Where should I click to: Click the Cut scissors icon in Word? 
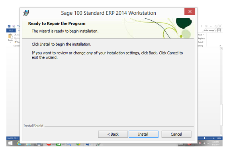tap(16, 35)
